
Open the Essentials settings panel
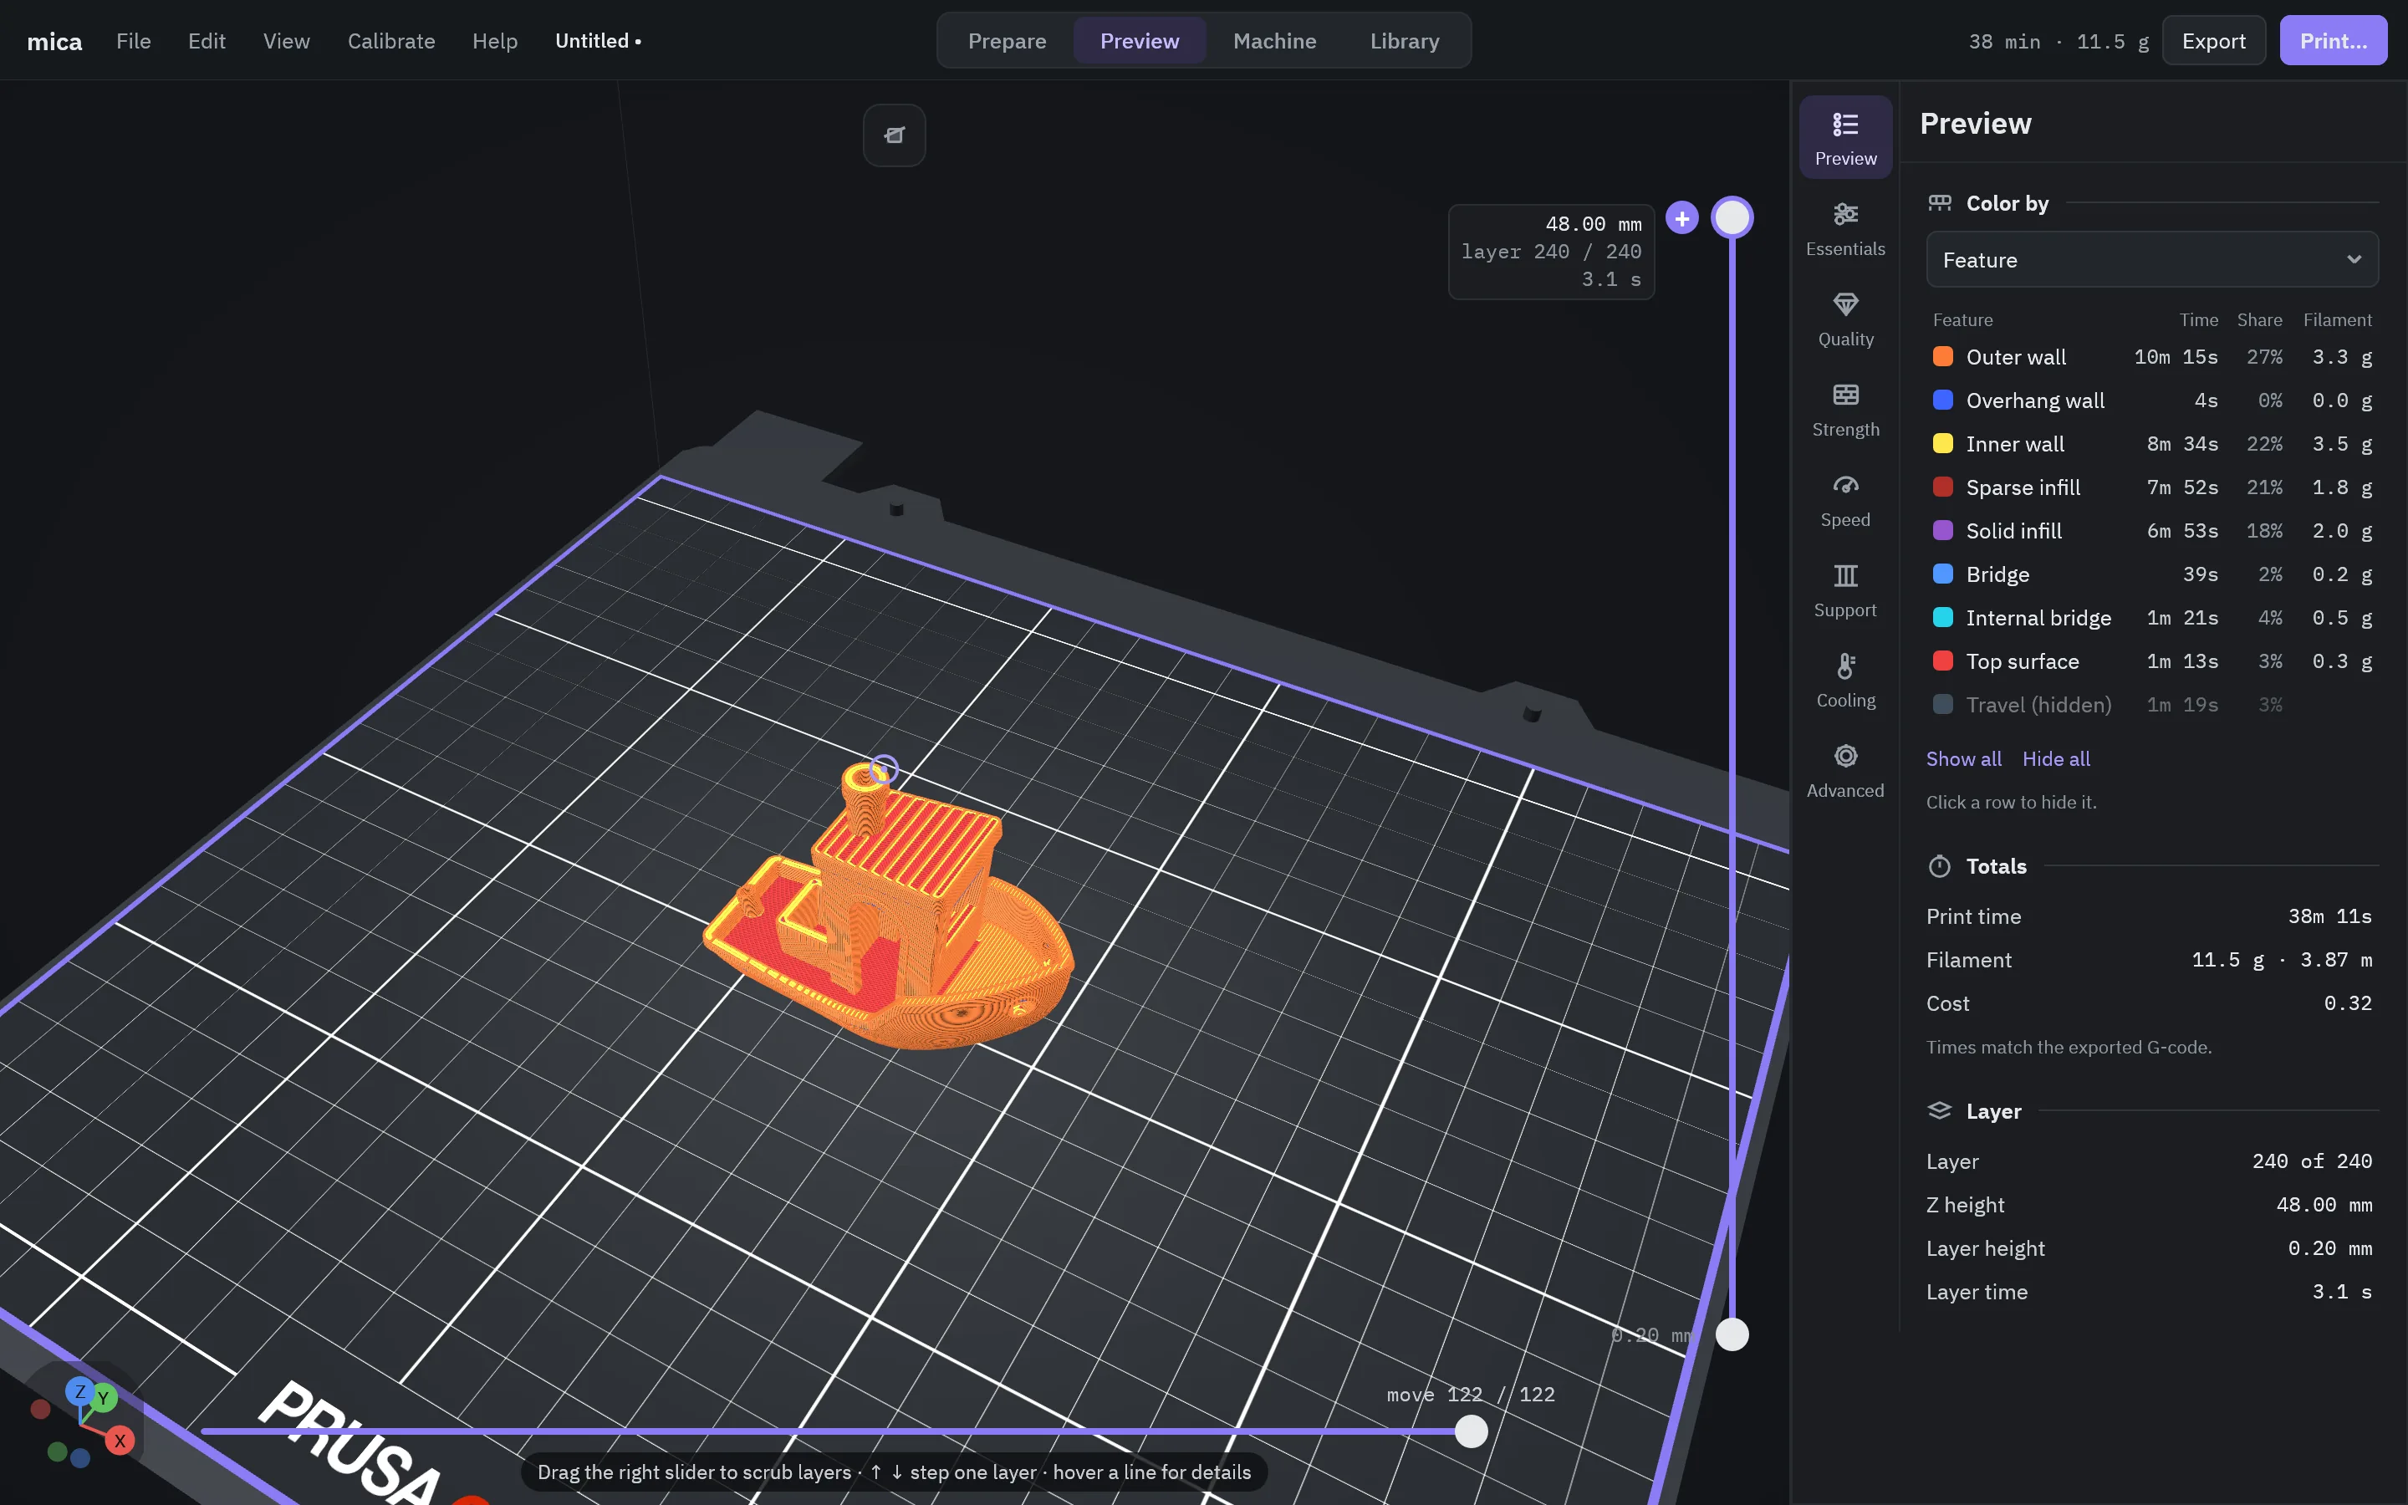coord(1844,228)
